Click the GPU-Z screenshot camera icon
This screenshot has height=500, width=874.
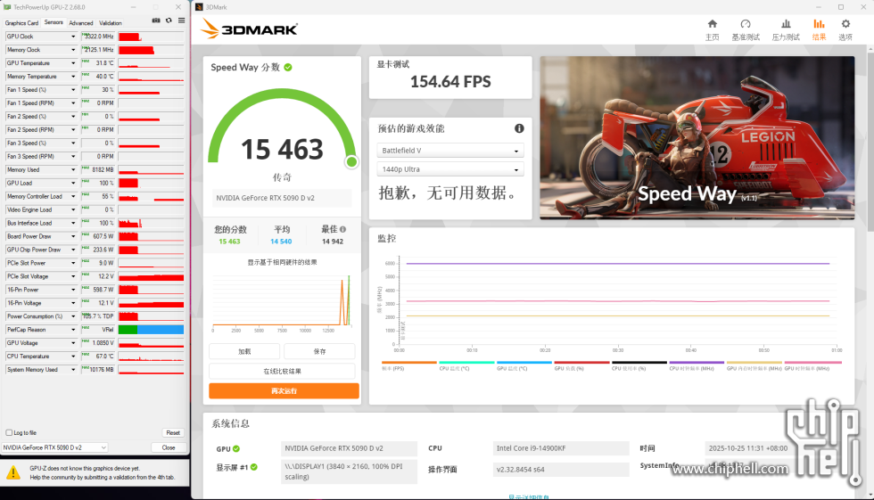point(156,20)
